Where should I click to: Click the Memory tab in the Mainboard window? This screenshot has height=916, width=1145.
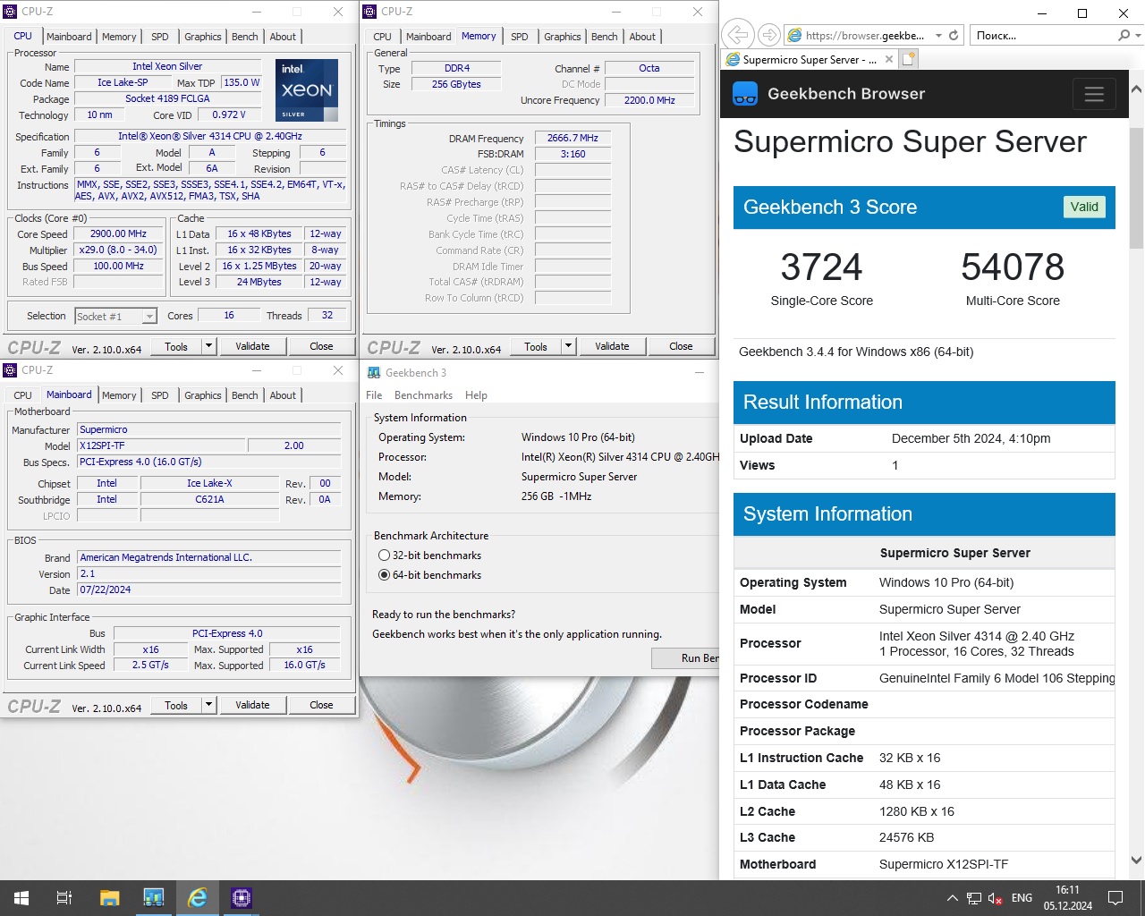[119, 395]
